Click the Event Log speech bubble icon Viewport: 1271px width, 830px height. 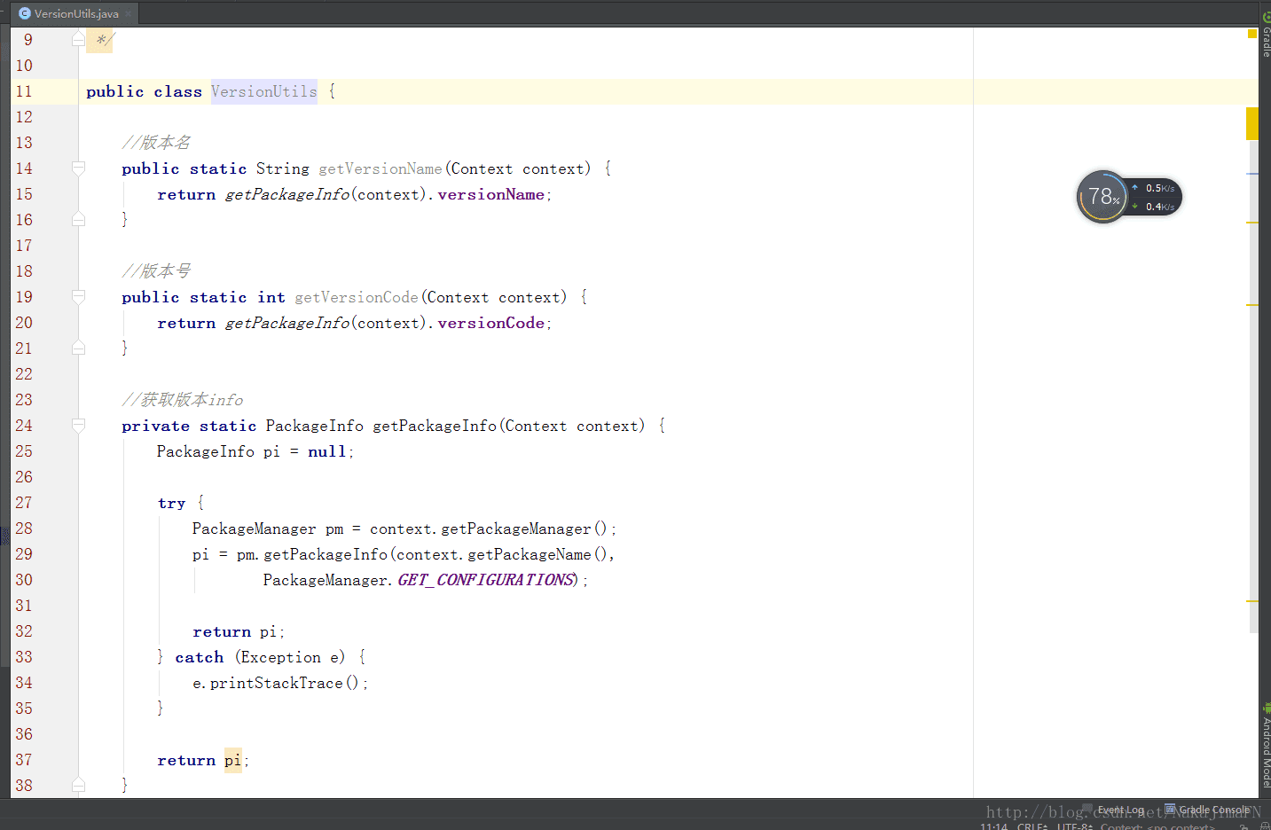1087,809
